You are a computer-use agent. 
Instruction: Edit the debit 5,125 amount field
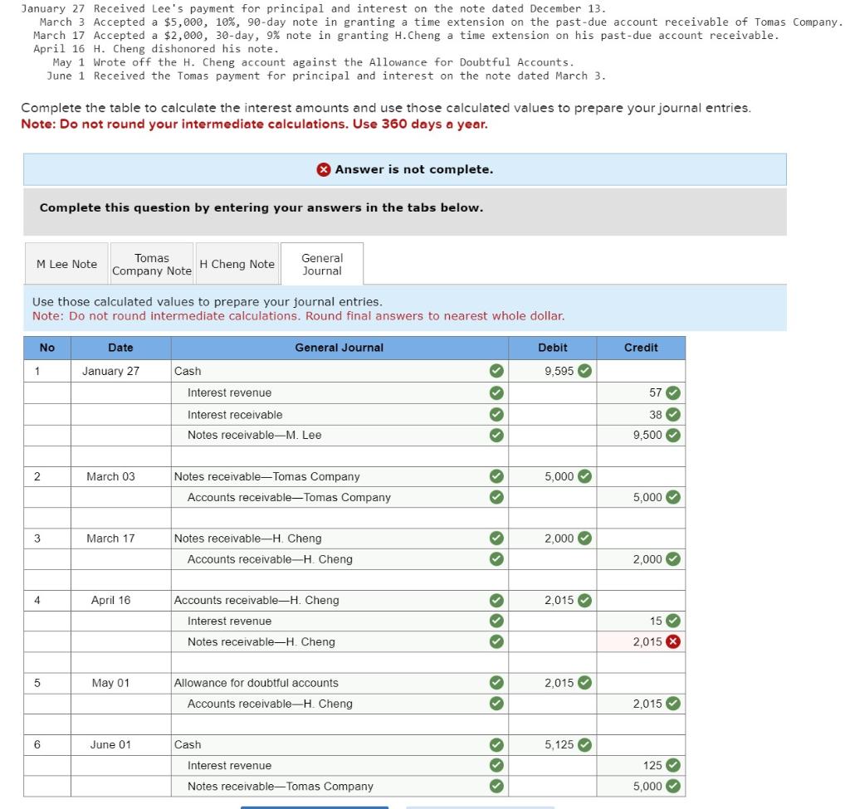552,745
